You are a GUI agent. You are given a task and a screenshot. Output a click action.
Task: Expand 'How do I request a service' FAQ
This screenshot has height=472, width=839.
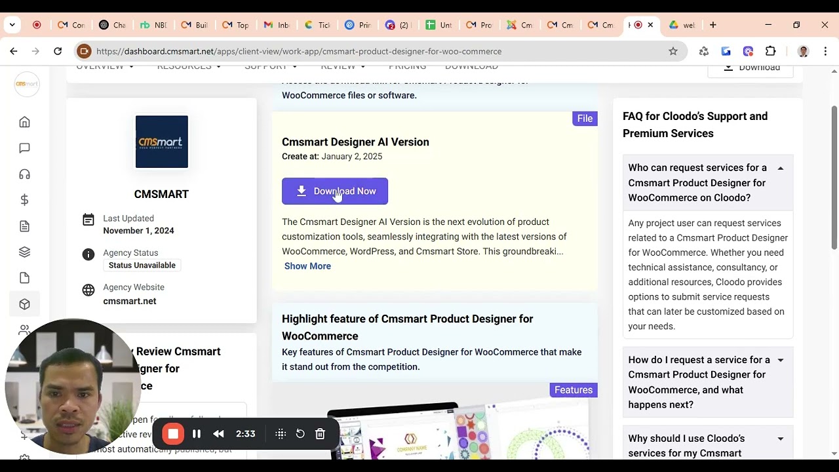(x=708, y=382)
